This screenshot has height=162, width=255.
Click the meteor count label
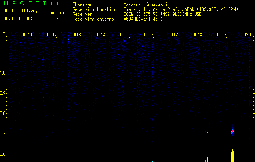coord(58,13)
